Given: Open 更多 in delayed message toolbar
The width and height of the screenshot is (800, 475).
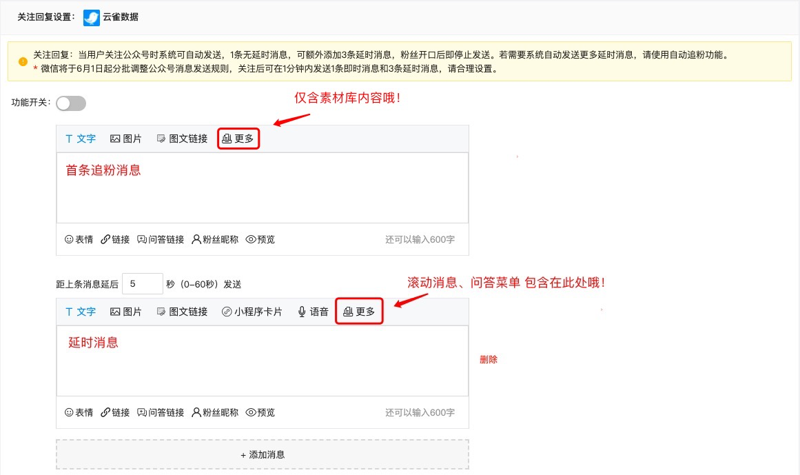Looking at the screenshot, I should click(x=359, y=312).
